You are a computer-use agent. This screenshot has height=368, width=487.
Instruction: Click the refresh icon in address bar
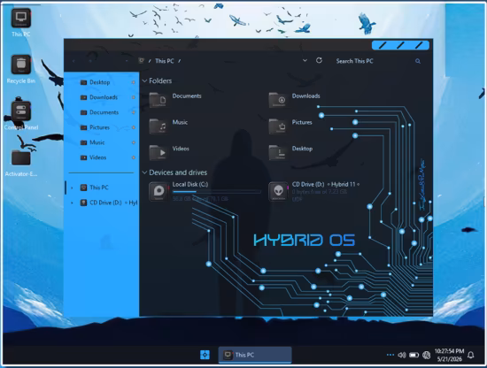(319, 60)
